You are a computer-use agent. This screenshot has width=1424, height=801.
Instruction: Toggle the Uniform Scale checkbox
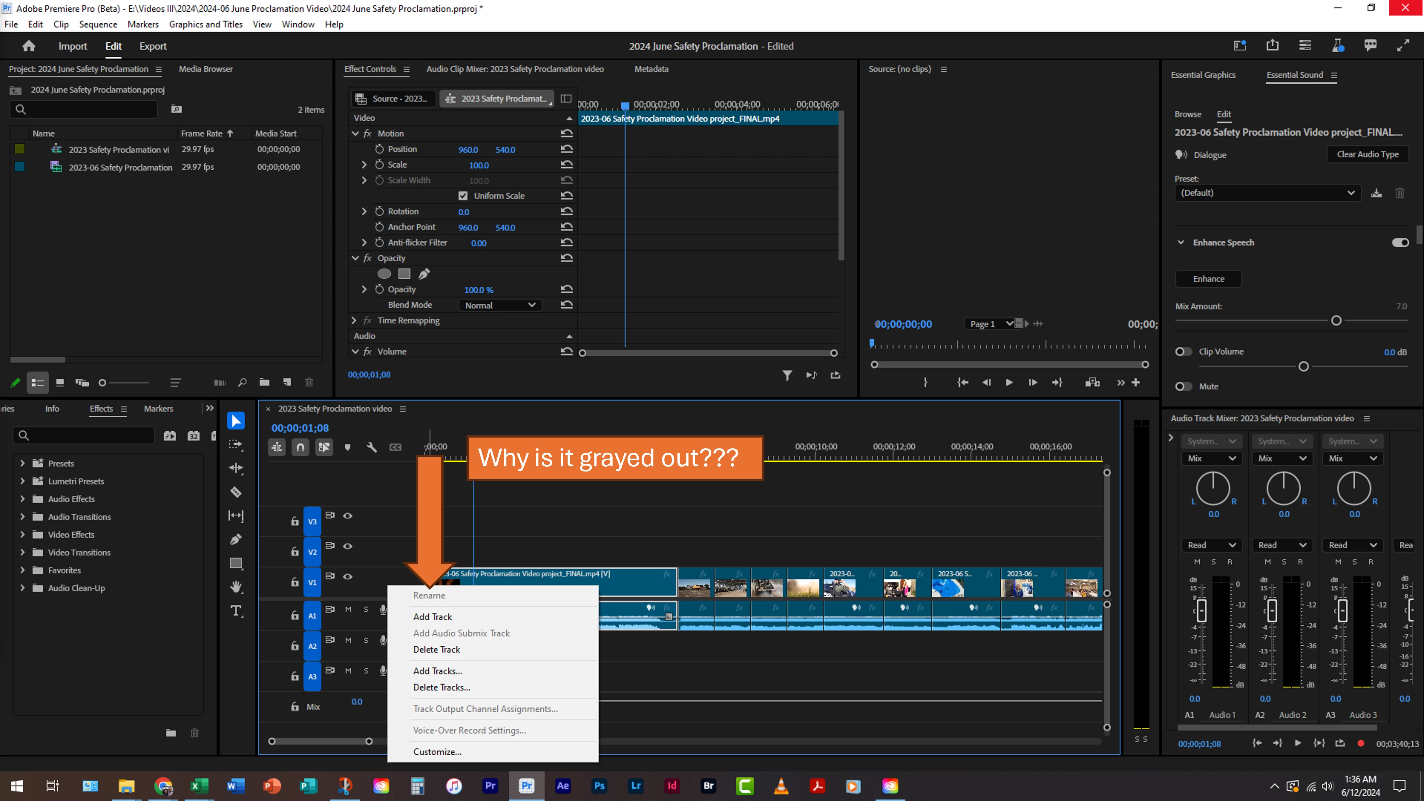pos(463,195)
